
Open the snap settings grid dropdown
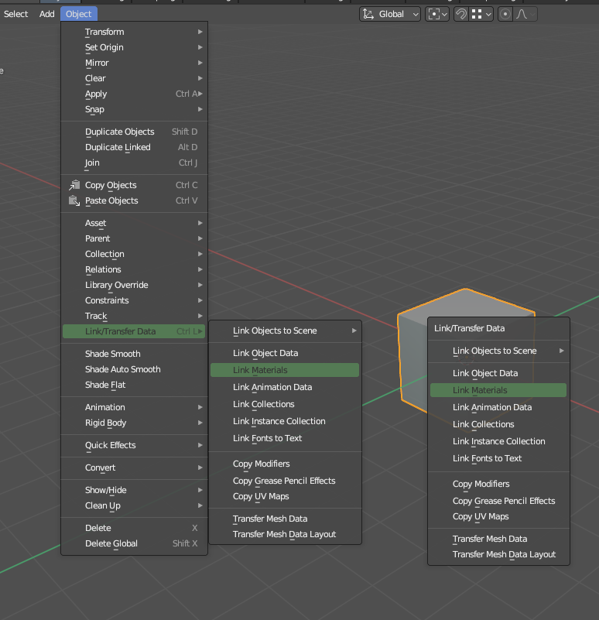tap(481, 14)
